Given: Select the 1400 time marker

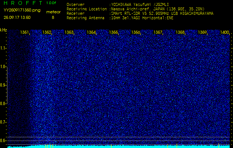Looking at the screenshot, I should tap(224, 33).
